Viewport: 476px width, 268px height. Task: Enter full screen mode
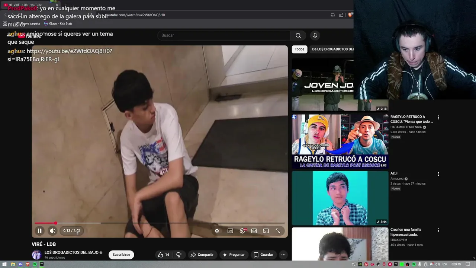pos(278,231)
